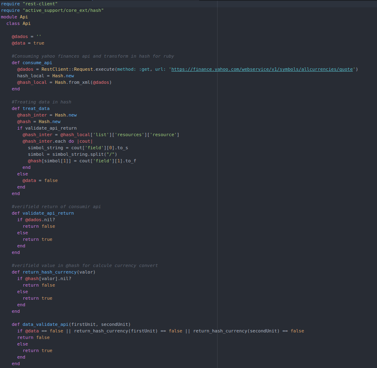
Task: Click '@hash_inter.each do |cout|' line
Action: pyautogui.click(x=58, y=141)
